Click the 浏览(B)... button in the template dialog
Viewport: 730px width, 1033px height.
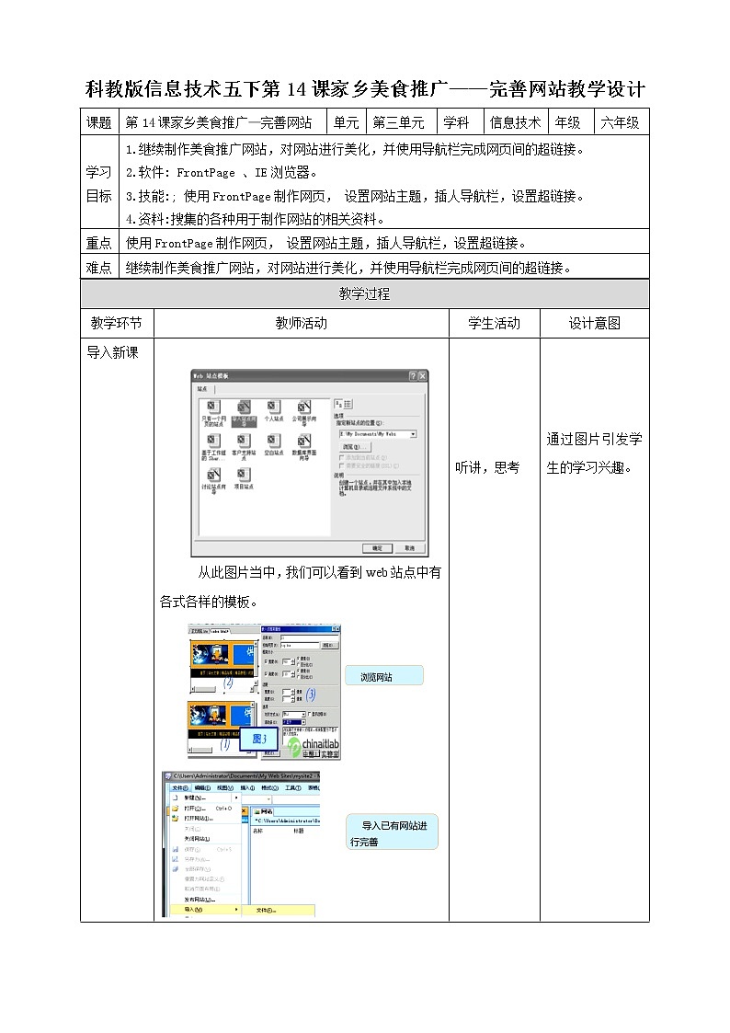pos(356,447)
